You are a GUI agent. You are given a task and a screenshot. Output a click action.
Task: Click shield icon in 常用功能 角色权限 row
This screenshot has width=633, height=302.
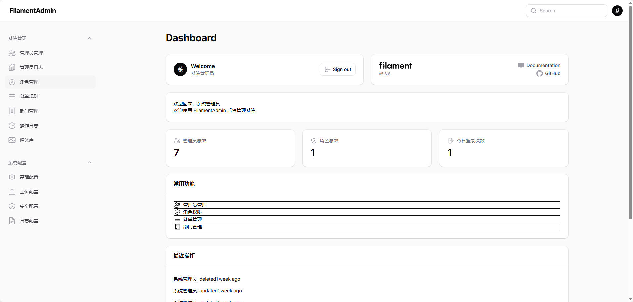(x=177, y=212)
